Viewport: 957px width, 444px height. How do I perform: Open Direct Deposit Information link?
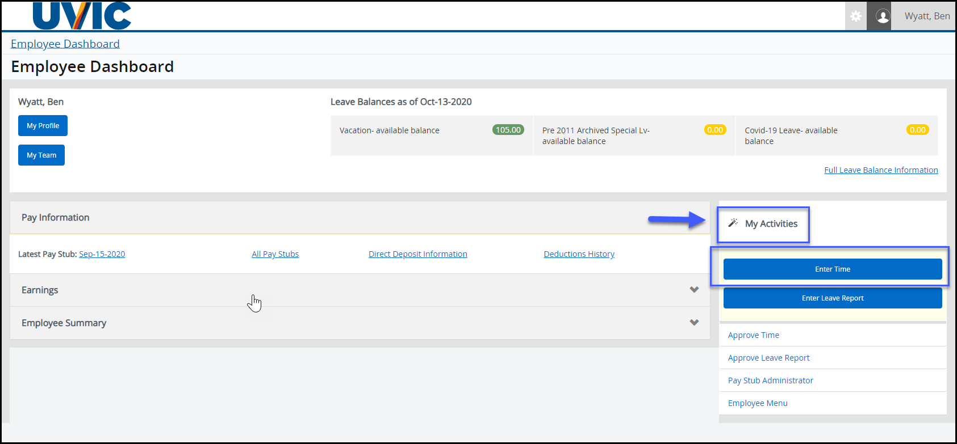tap(417, 254)
